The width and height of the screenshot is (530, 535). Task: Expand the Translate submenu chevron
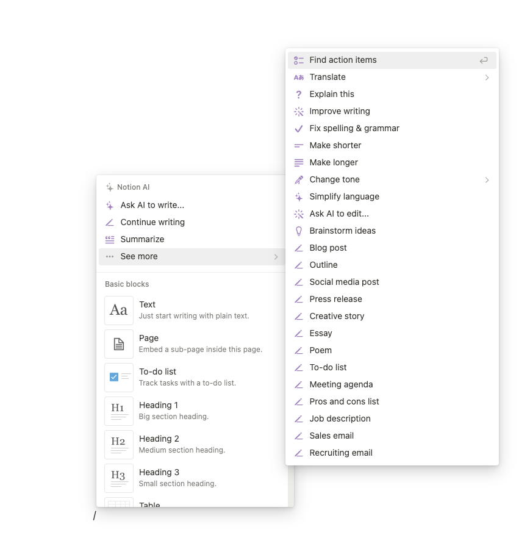487,77
